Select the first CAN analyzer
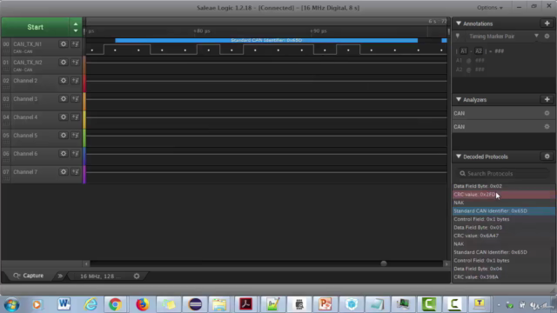This screenshot has height=313, width=557. [503, 113]
